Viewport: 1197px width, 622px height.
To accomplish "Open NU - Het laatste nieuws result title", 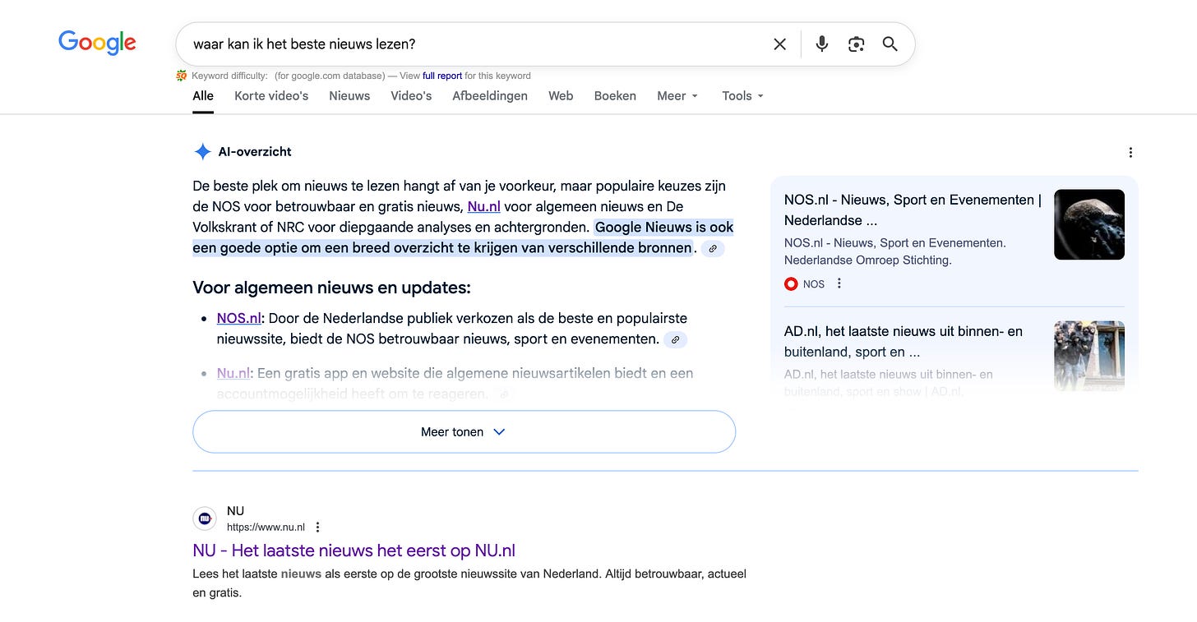I will (354, 551).
